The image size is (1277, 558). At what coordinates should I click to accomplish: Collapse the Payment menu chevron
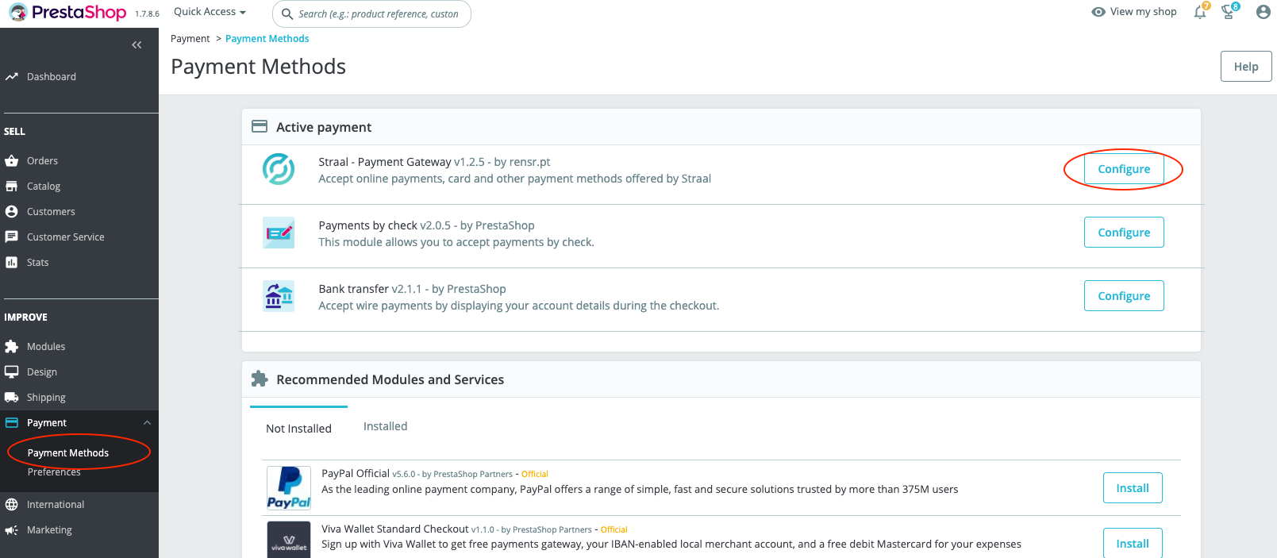pyautogui.click(x=147, y=423)
